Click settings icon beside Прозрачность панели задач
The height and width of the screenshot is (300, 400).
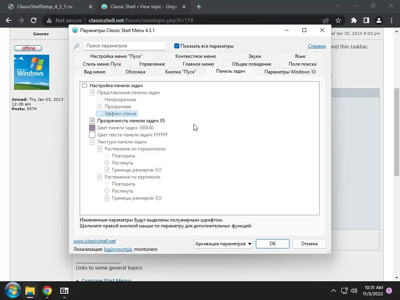(x=92, y=121)
